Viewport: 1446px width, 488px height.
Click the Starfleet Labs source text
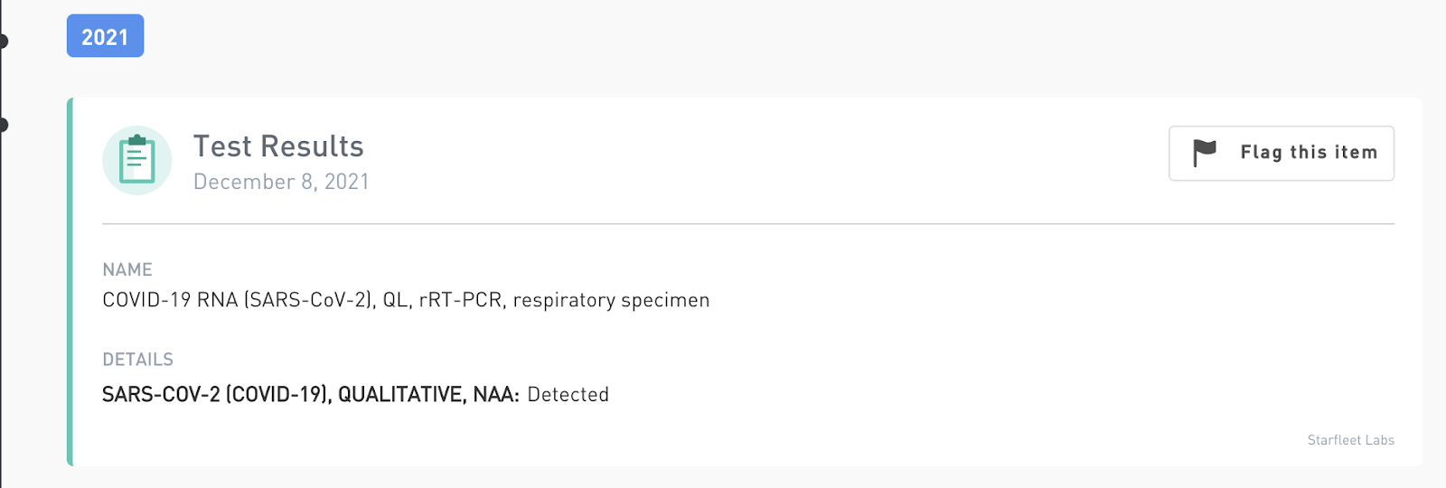[1350, 440]
